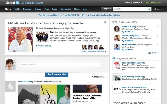Open Sandra Kelley's profile photo
The image size is (167, 104).
click(x=117, y=29)
